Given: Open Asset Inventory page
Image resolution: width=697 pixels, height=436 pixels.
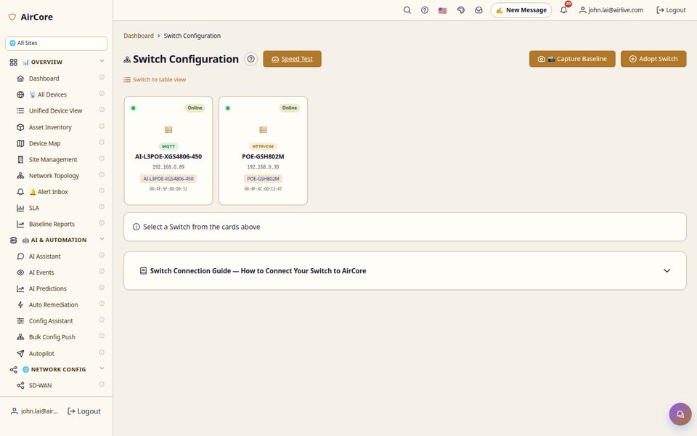Looking at the screenshot, I should tap(50, 127).
